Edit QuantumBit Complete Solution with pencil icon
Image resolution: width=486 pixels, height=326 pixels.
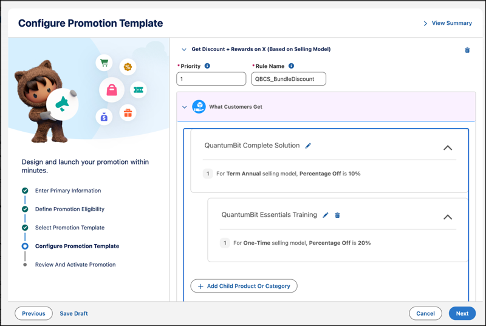(308, 146)
